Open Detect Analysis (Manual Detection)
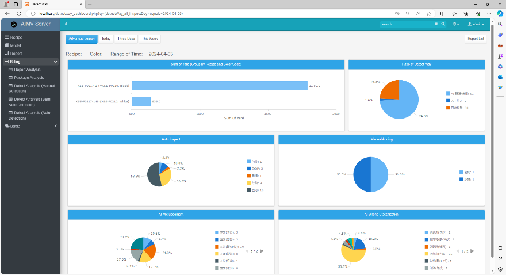The width and height of the screenshot is (506, 275). 31,88
